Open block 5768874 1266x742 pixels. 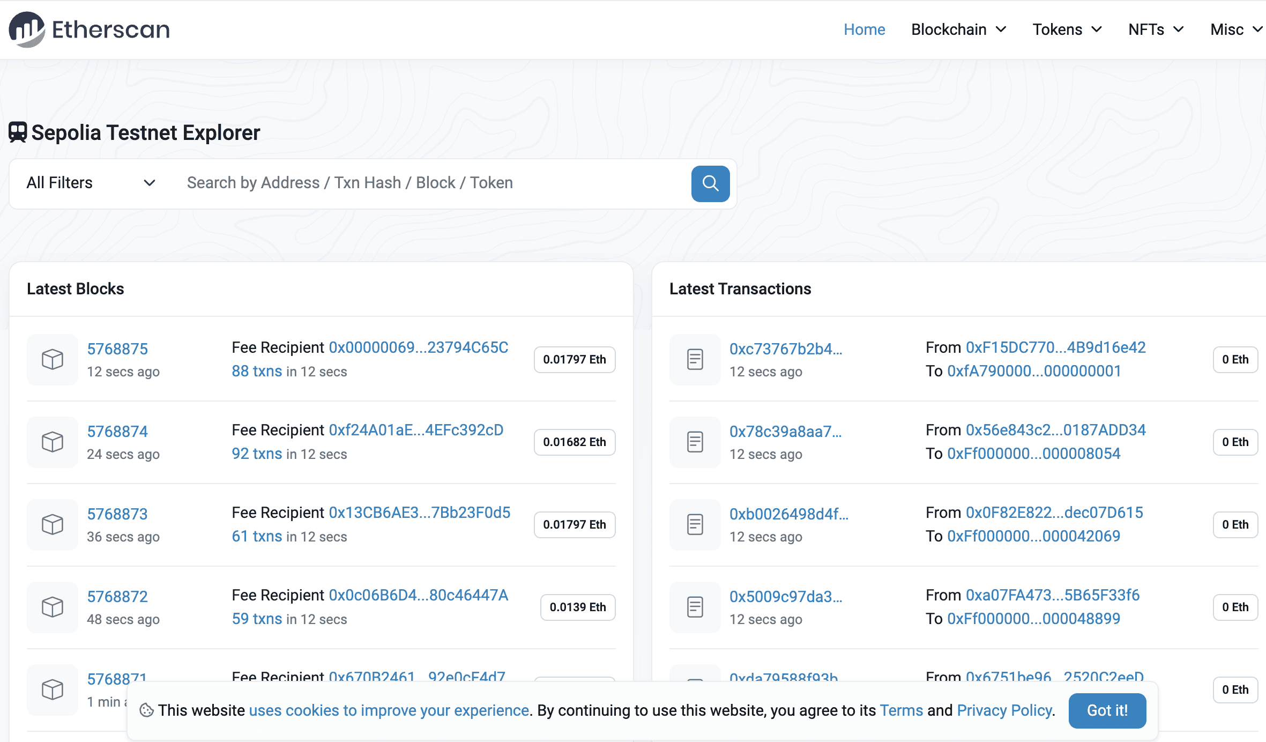[x=117, y=432]
